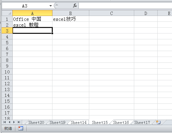The height and width of the screenshot is (133, 172).
Task: Click cell A1 containing Office 中国
Action: tap(32, 19)
